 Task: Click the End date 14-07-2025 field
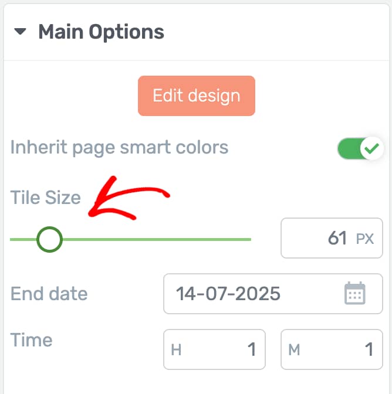coord(273,294)
